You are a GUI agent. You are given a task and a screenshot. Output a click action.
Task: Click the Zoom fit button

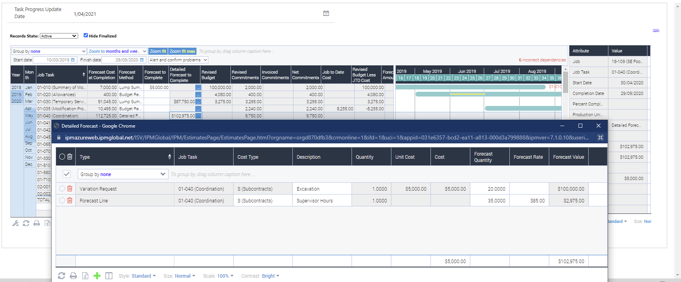click(158, 51)
